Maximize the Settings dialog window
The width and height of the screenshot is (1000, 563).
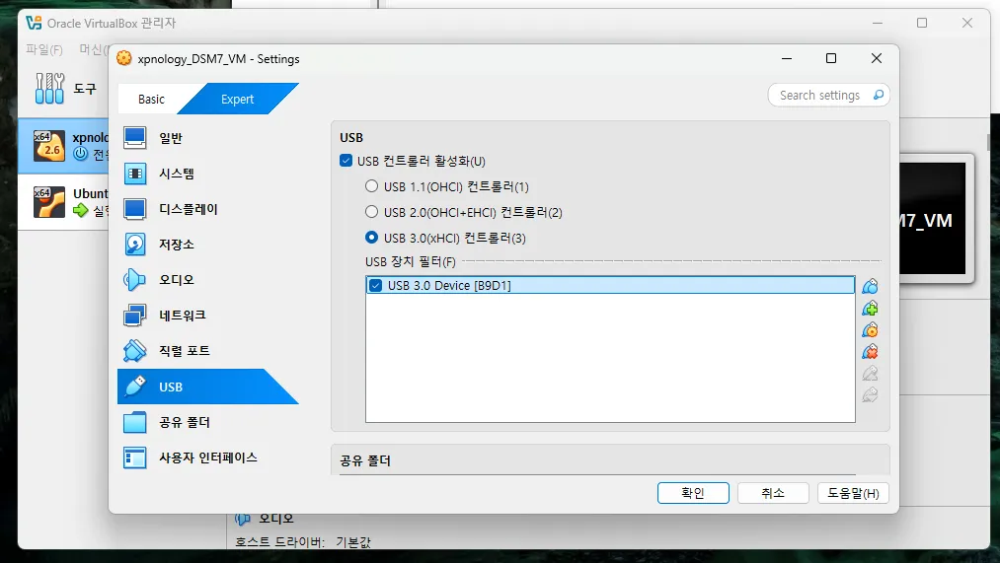pyautogui.click(x=831, y=58)
